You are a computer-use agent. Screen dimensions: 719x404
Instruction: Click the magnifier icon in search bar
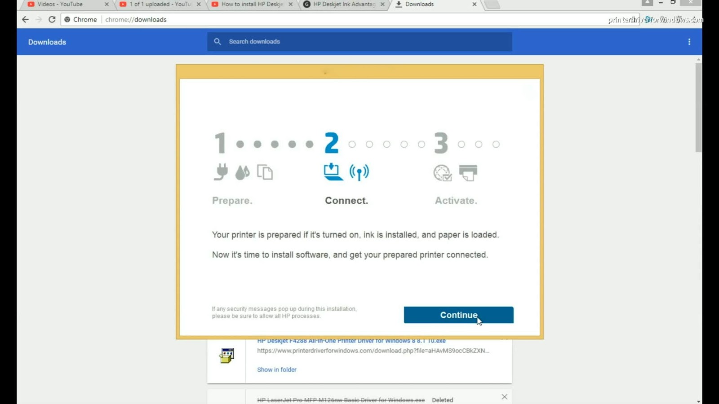[x=217, y=41]
